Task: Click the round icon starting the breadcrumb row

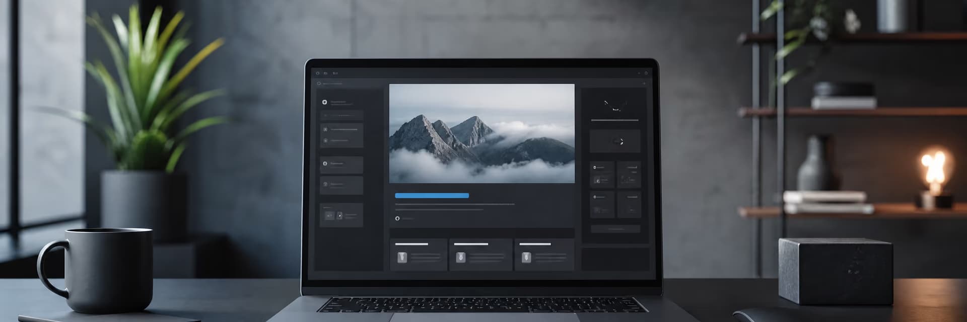Action: (319, 84)
